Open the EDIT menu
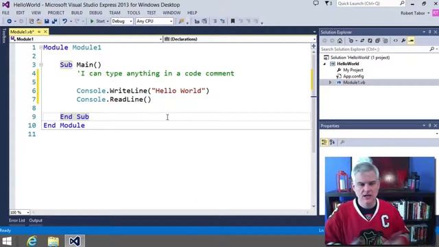439x247 pixels. [20, 13]
